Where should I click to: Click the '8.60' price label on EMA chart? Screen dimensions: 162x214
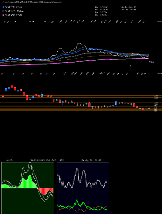[x=152, y=62]
